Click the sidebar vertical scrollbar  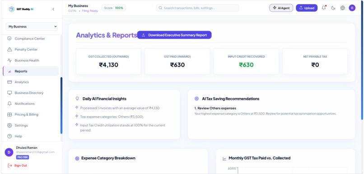click(x=61, y=105)
